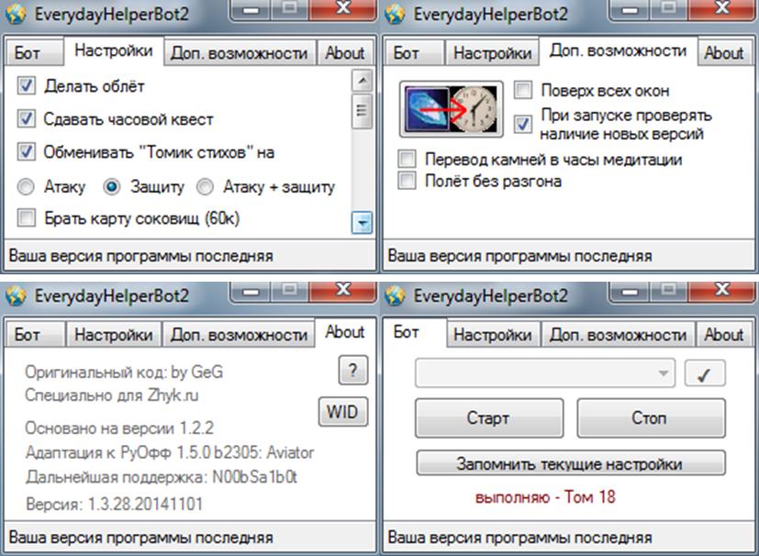This screenshot has height=556, width=759.
Task: Click the Старт button
Action: (x=489, y=418)
